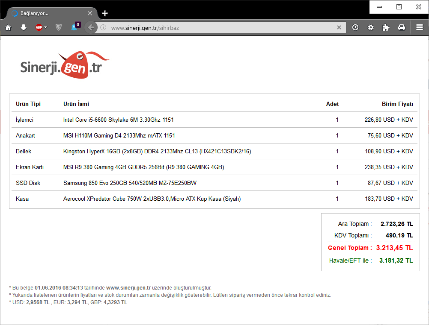
Task: Click price 87,67 USD + KDV
Action: tap(390, 183)
